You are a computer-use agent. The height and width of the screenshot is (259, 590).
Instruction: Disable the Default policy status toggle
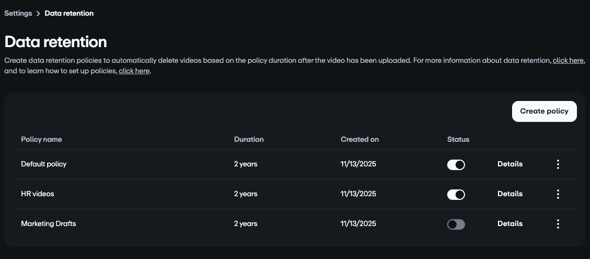point(456,165)
